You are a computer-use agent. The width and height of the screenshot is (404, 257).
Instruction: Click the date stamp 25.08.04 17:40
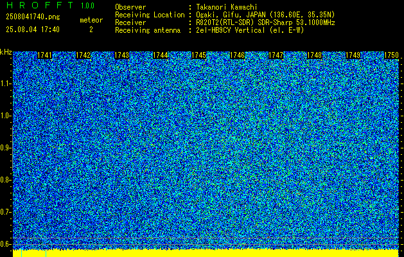(33, 30)
